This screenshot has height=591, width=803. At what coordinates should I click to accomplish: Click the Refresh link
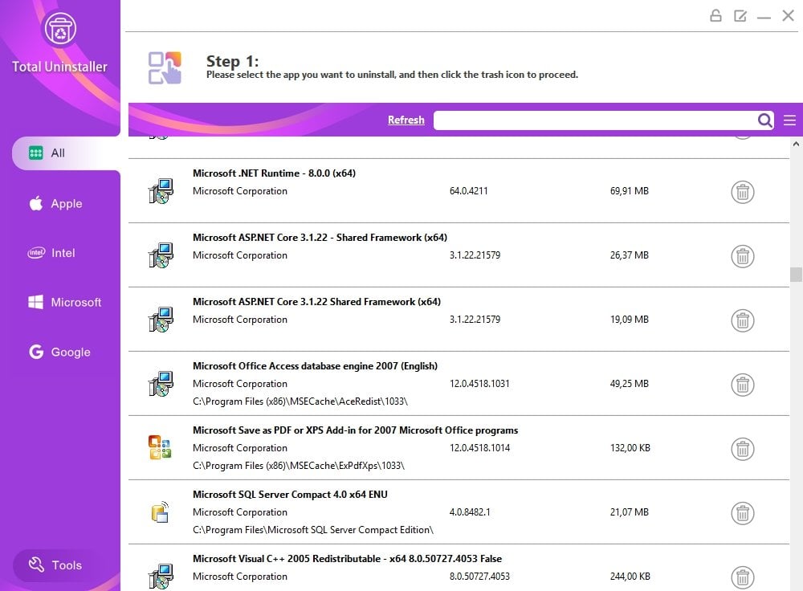(406, 120)
